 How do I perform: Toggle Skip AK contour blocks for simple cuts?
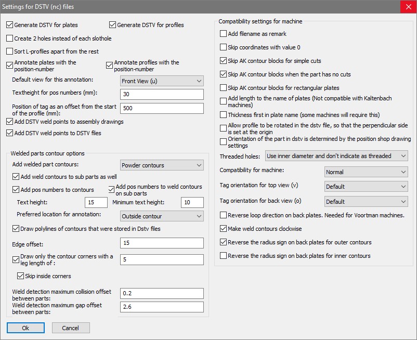(223, 61)
